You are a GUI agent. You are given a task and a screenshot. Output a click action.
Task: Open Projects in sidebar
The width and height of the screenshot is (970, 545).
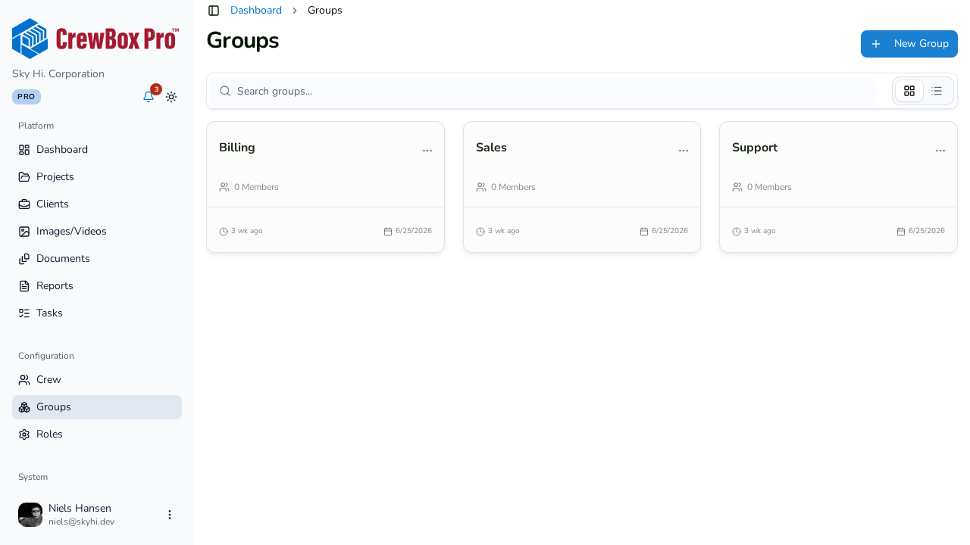(x=97, y=177)
